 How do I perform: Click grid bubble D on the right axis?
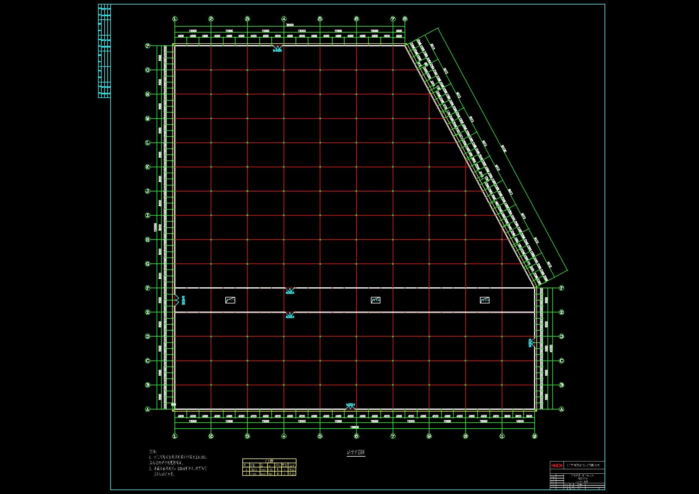click(x=562, y=336)
